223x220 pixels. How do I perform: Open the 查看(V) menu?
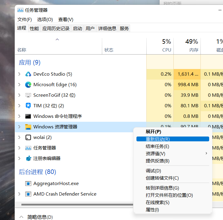(x=66, y=19)
